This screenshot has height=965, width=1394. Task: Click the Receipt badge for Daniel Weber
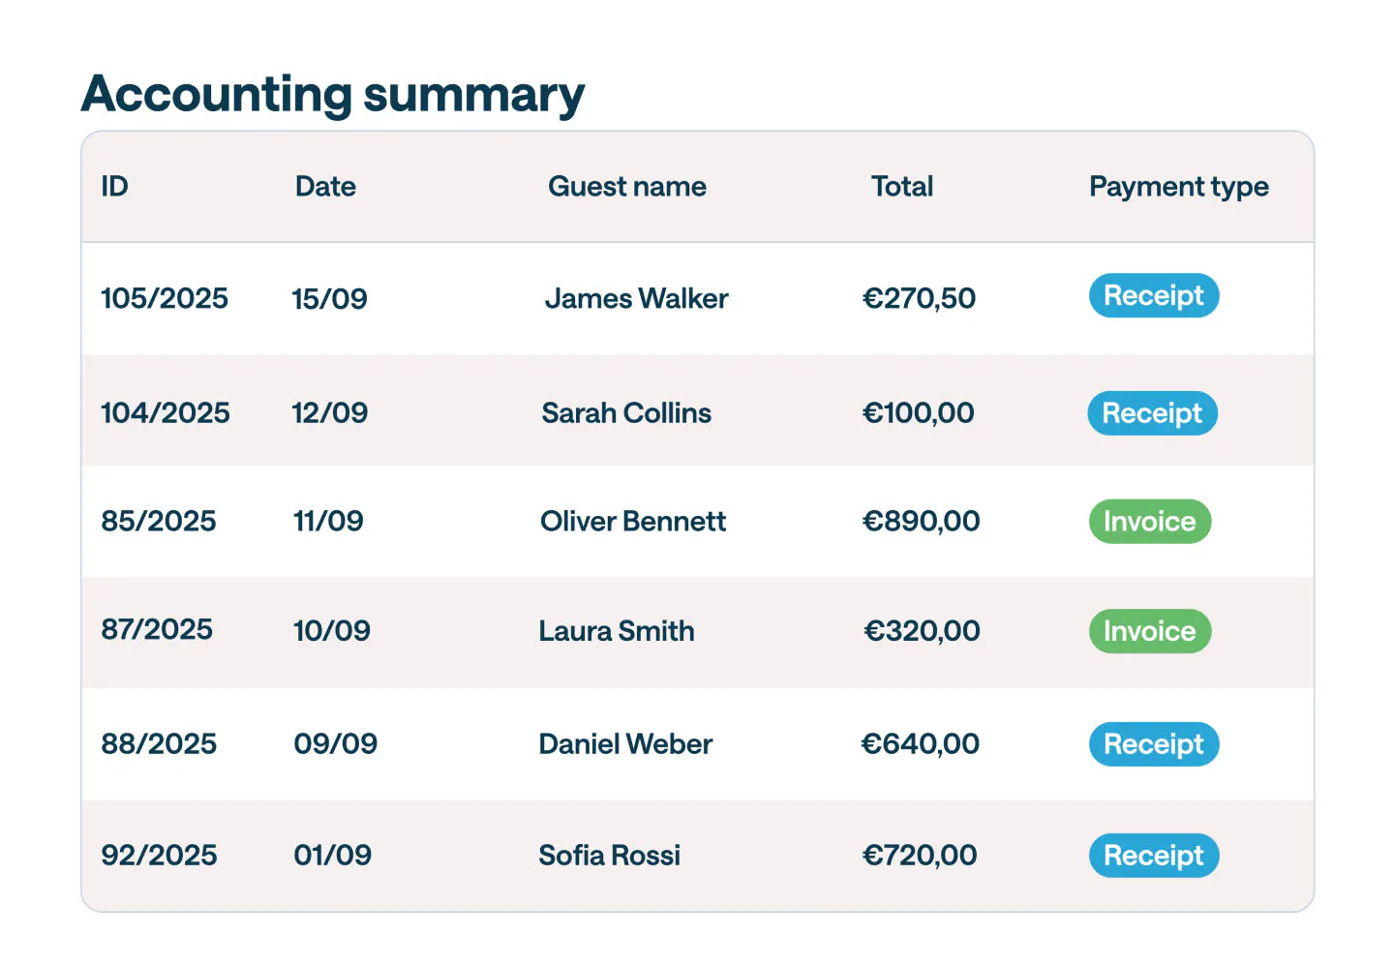1153,744
